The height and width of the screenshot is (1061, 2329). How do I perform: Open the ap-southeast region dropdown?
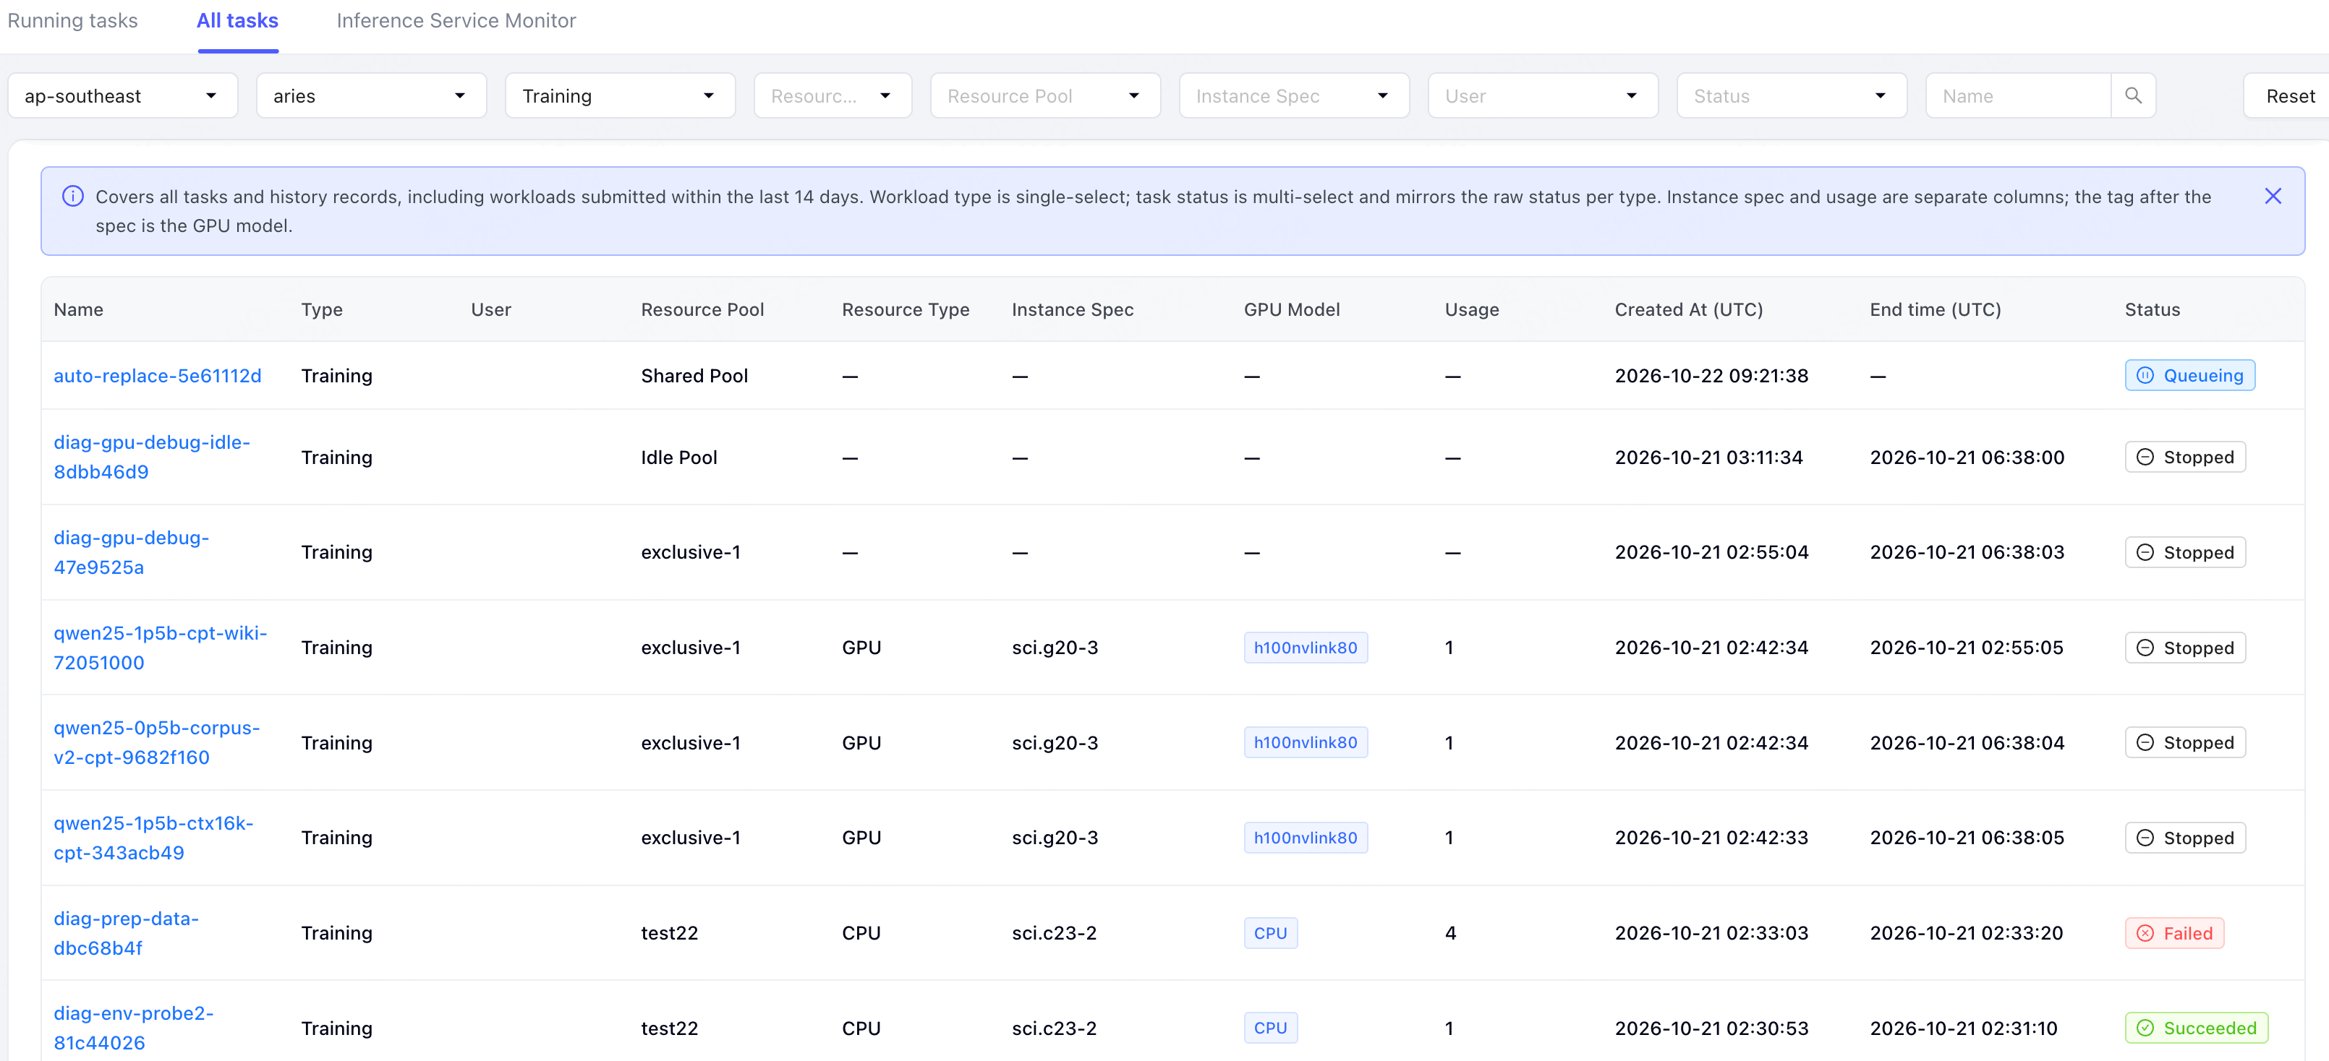click(x=122, y=96)
